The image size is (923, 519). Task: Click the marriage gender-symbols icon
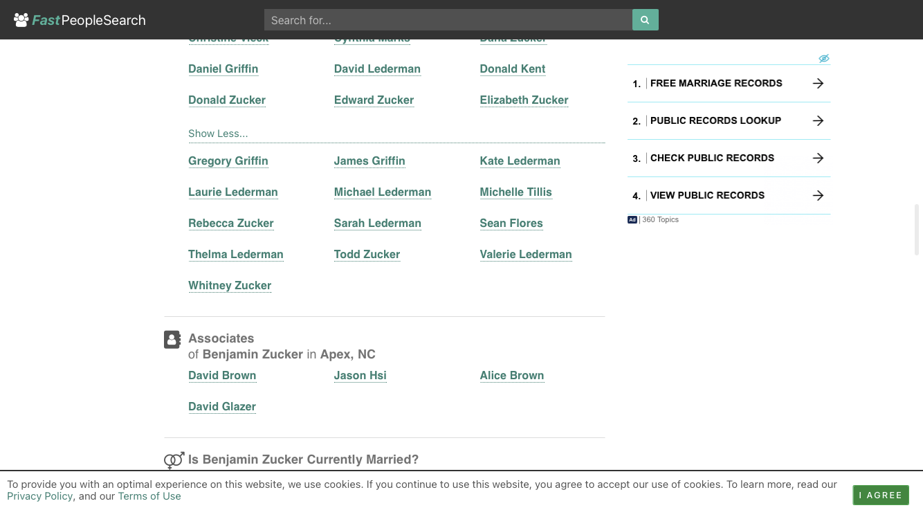click(174, 460)
